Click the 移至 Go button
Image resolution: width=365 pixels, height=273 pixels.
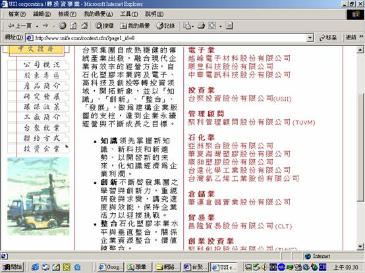(x=328, y=37)
